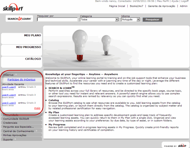Open the Ajuda help link
This screenshot has width=190, height=148.
tap(175, 1)
